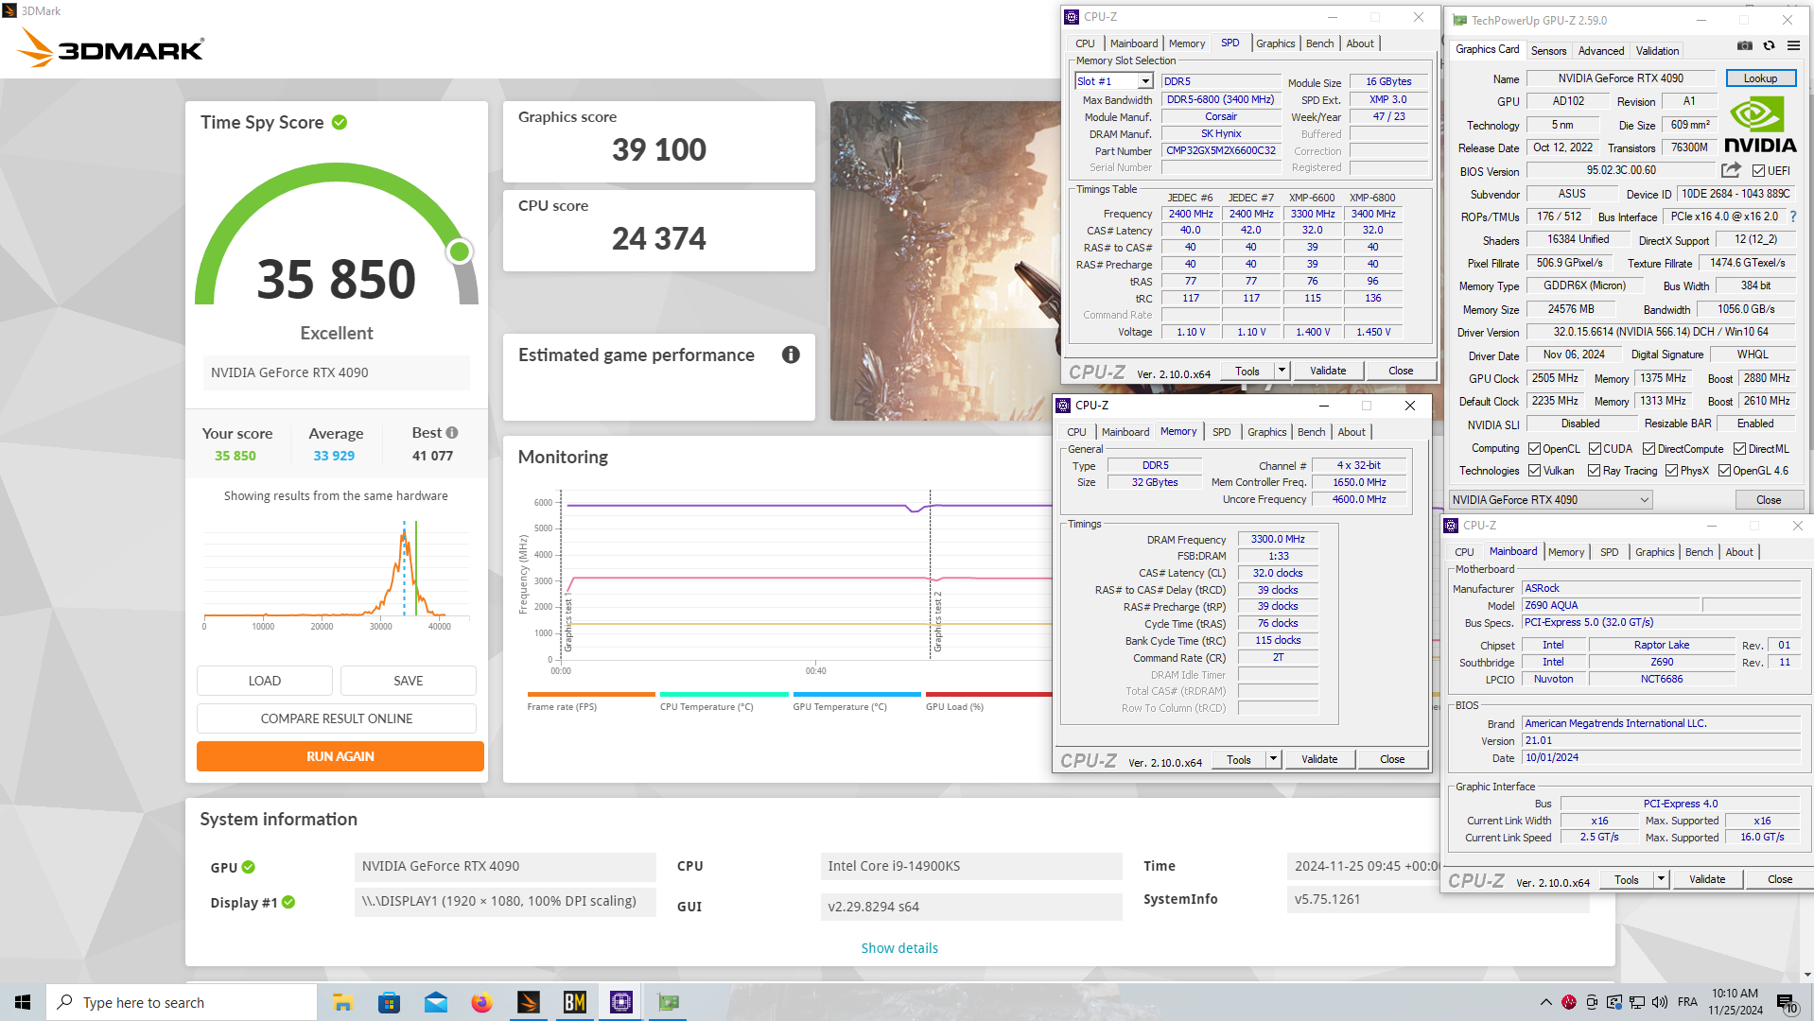Screen dimensions: 1814x1021
Task: Click network icon in system tray
Action: pyautogui.click(x=1637, y=1002)
